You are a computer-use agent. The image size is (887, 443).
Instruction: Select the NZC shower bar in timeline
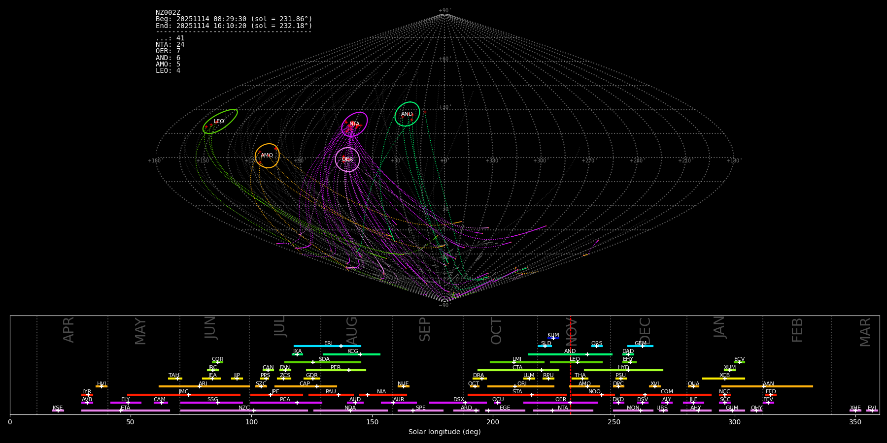pos(244,411)
